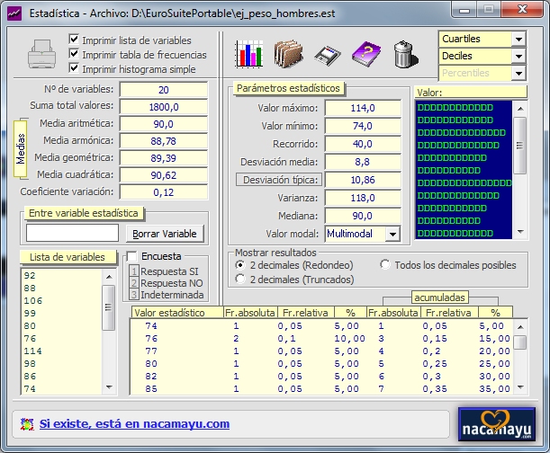The height and width of the screenshot is (453, 550).
Task: Click the Desviación típica button
Action: point(277,180)
